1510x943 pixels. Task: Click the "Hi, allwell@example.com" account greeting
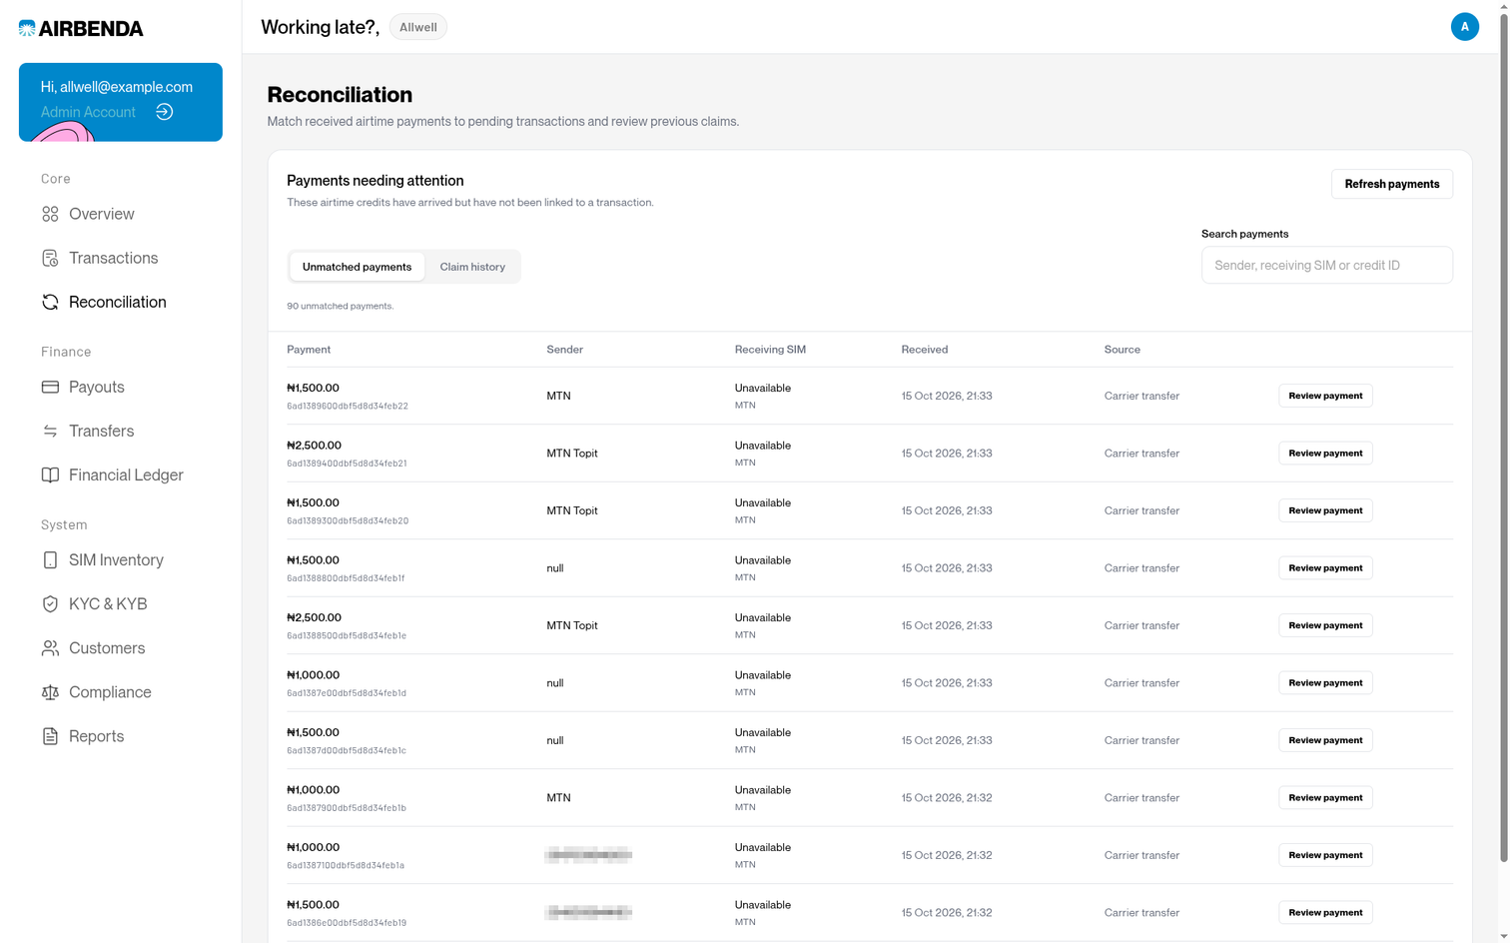(116, 87)
